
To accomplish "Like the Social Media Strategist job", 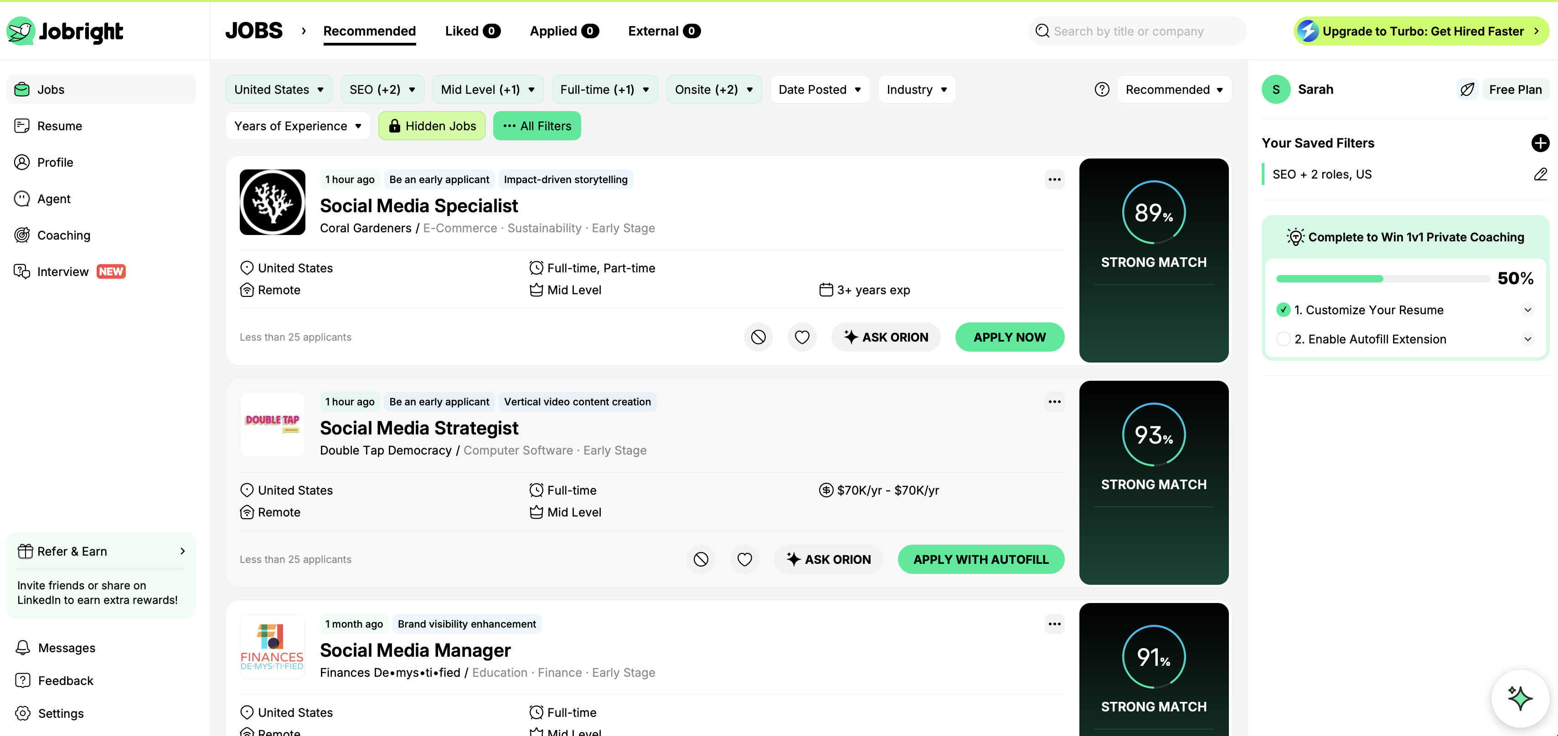I will point(744,560).
